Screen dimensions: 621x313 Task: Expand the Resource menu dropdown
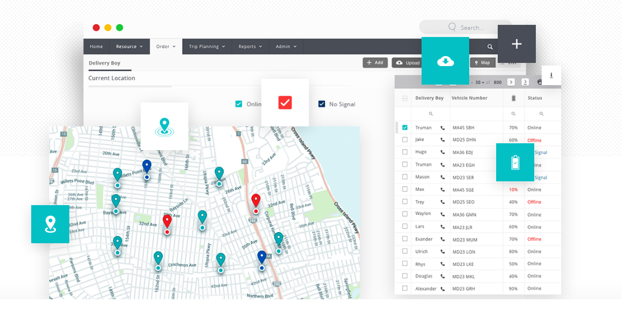point(130,47)
